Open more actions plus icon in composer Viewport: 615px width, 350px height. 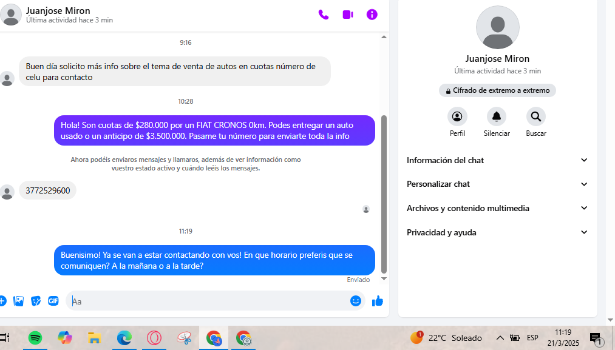pyautogui.click(x=2, y=301)
